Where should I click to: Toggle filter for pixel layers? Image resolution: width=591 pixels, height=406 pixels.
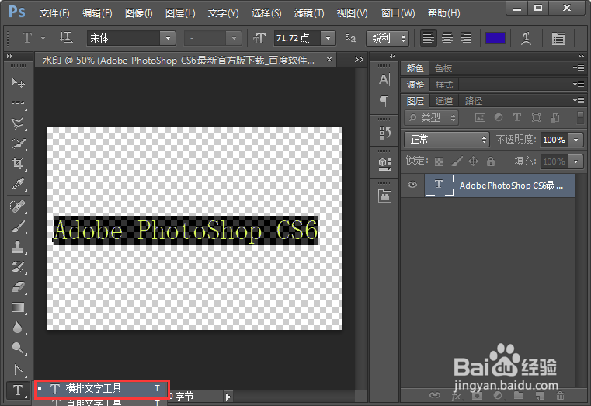pyautogui.click(x=480, y=118)
